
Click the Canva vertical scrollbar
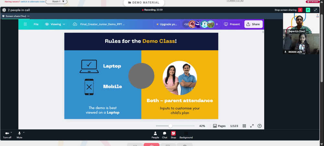click(x=263, y=32)
